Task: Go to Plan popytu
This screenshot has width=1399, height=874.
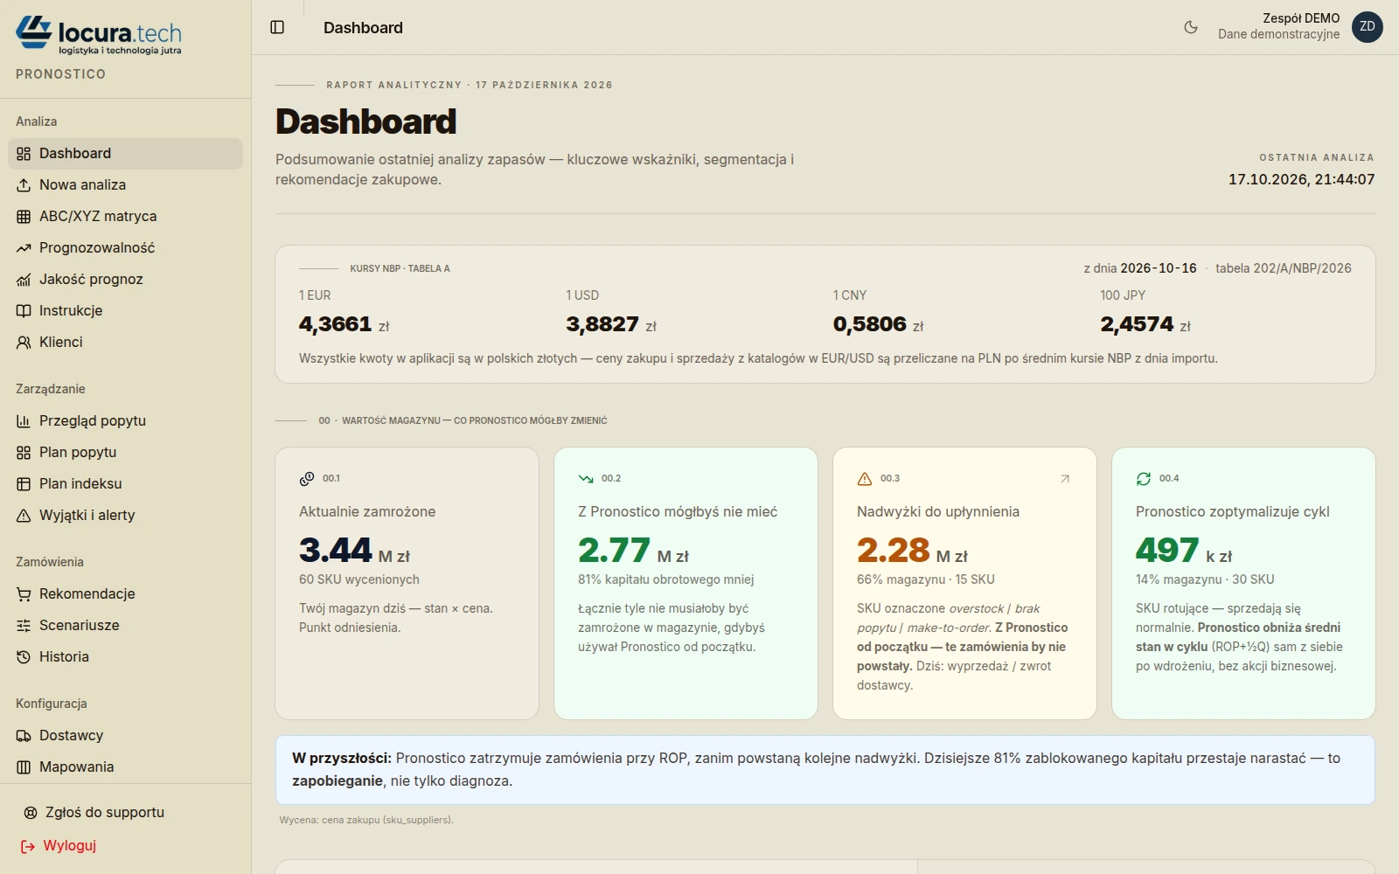Action: click(125, 453)
